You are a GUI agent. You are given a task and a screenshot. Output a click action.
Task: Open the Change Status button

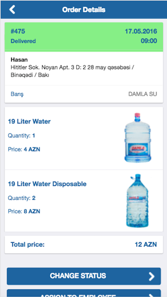[84, 276]
